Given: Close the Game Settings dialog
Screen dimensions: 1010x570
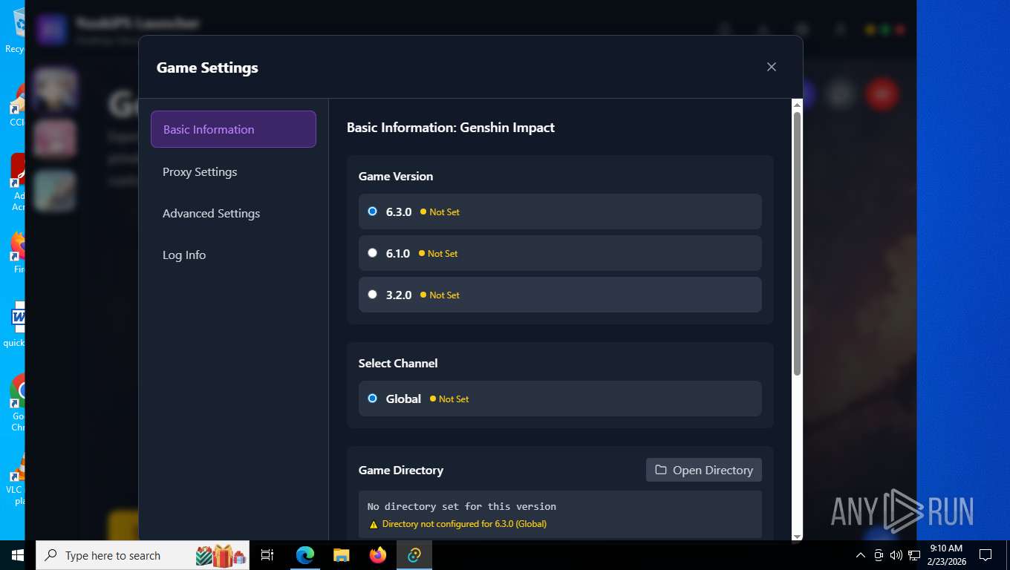Looking at the screenshot, I should tap(772, 67).
